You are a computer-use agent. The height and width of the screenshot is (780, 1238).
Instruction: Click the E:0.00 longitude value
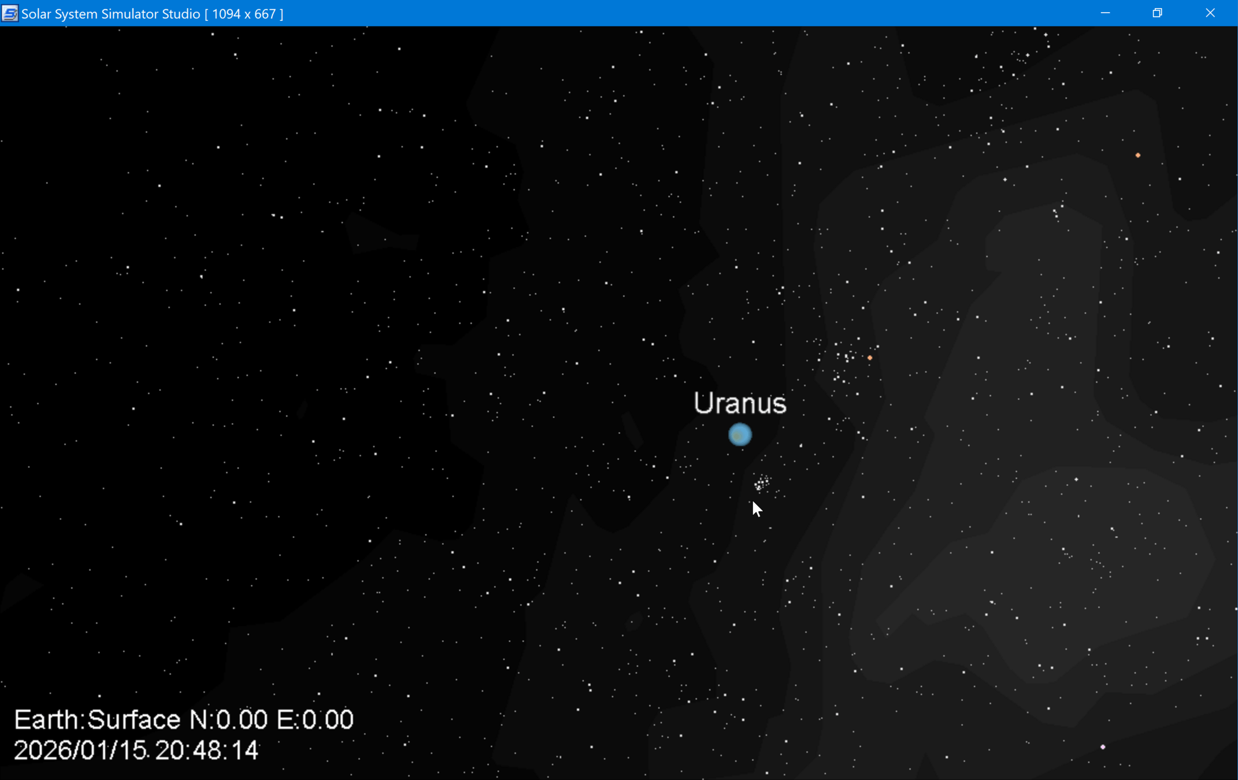(315, 720)
